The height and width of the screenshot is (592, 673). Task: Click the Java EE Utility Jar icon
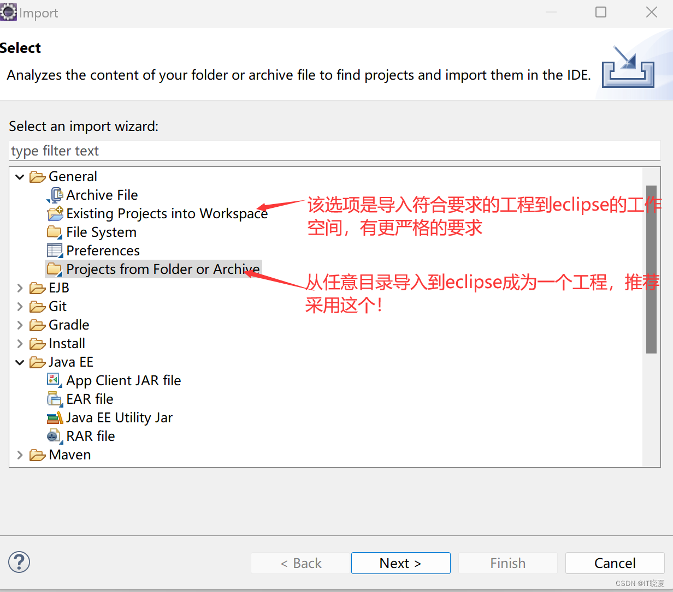(x=55, y=417)
